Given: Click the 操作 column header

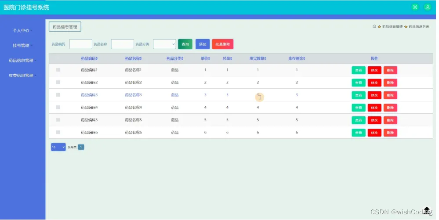Looking at the screenshot, I should click(374, 58).
